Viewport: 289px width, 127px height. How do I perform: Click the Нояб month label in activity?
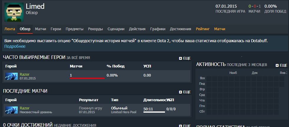point(233,73)
